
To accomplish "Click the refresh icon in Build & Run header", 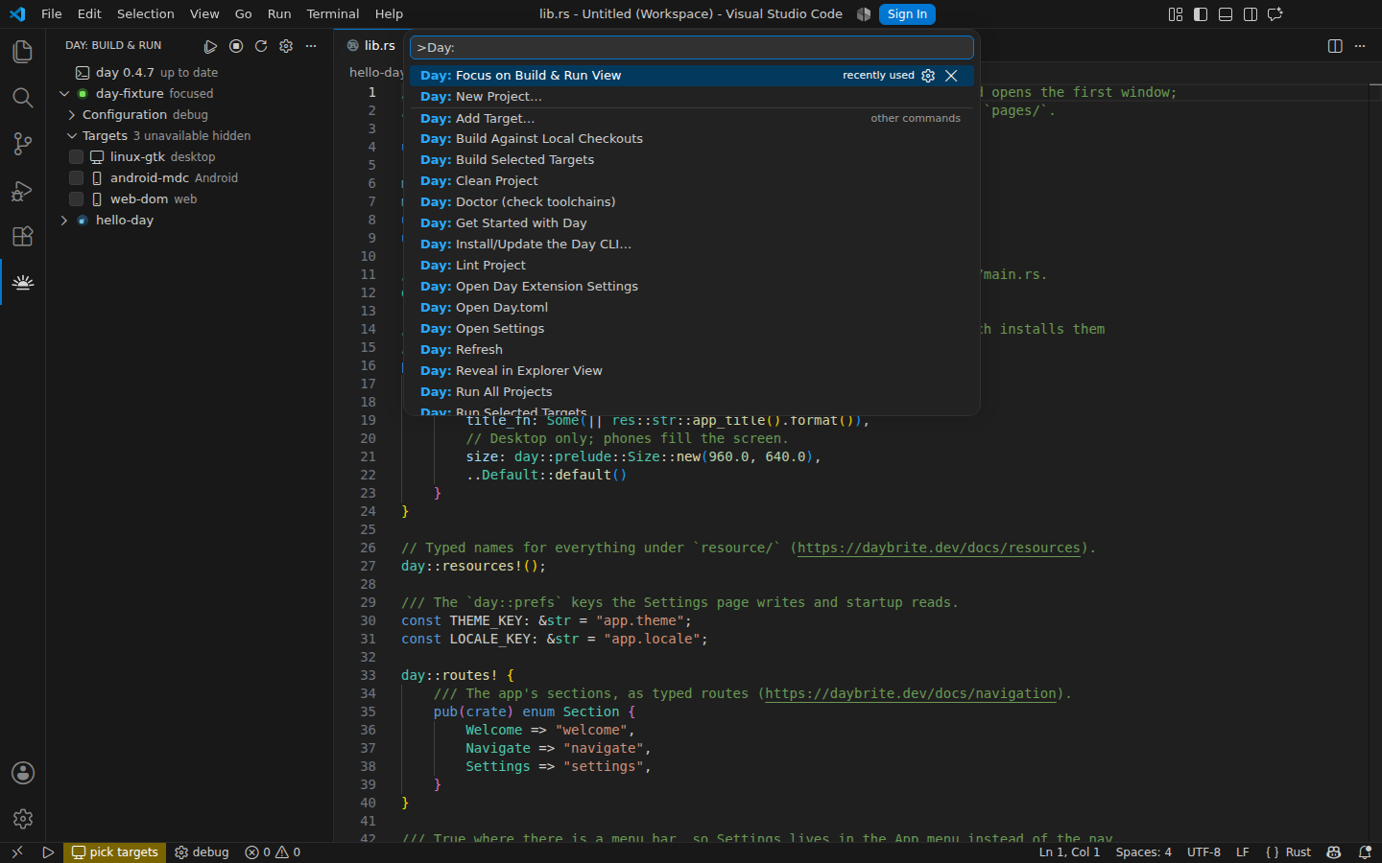I will pyautogui.click(x=261, y=46).
